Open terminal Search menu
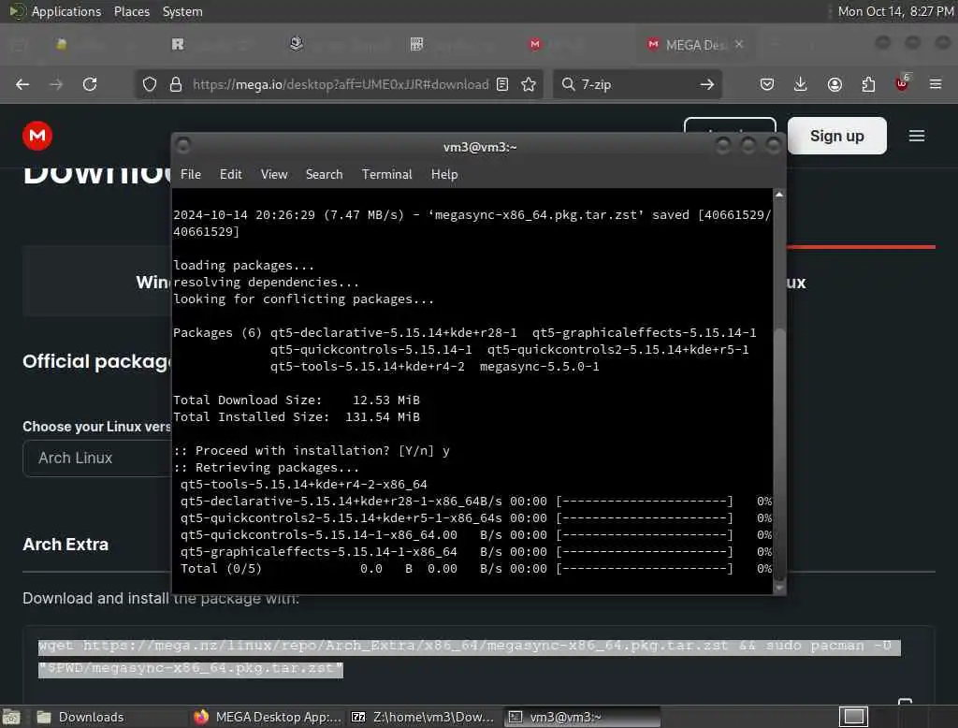Viewport: 958px width, 728px height. tap(324, 175)
